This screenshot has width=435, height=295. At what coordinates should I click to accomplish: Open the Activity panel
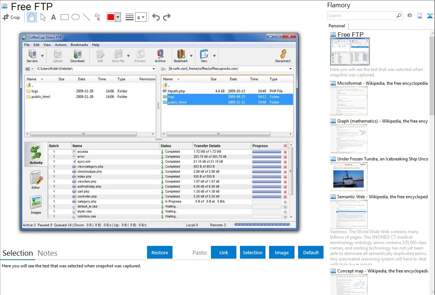tap(36, 155)
